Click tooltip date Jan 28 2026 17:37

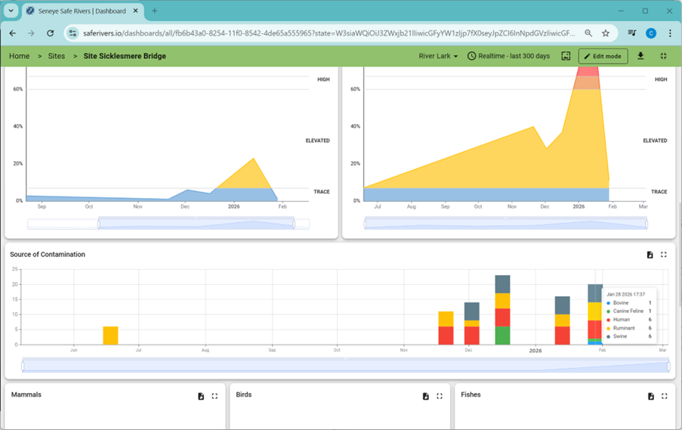[x=625, y=295]
